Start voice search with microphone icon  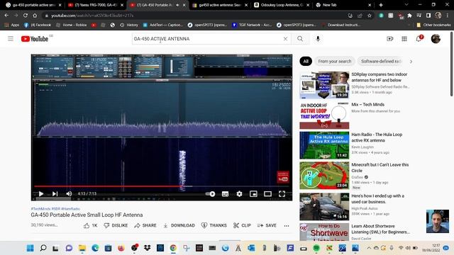318,39
